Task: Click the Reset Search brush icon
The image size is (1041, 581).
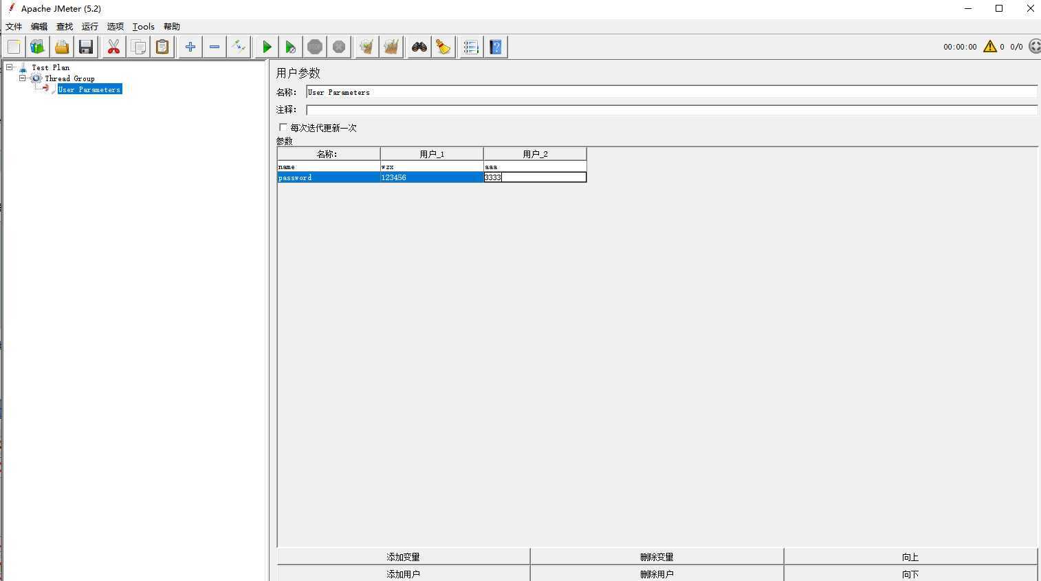Action: tap(443, 47)
